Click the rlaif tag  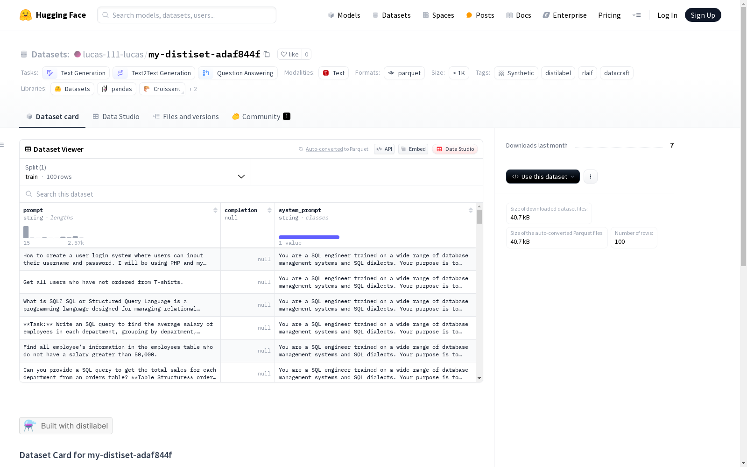pos(587,73)
